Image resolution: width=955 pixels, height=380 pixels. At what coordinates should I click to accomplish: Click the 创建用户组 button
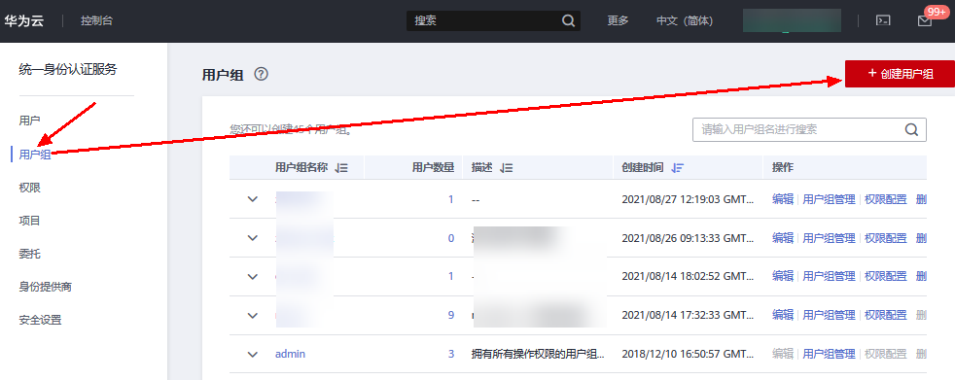pos(900,74)
